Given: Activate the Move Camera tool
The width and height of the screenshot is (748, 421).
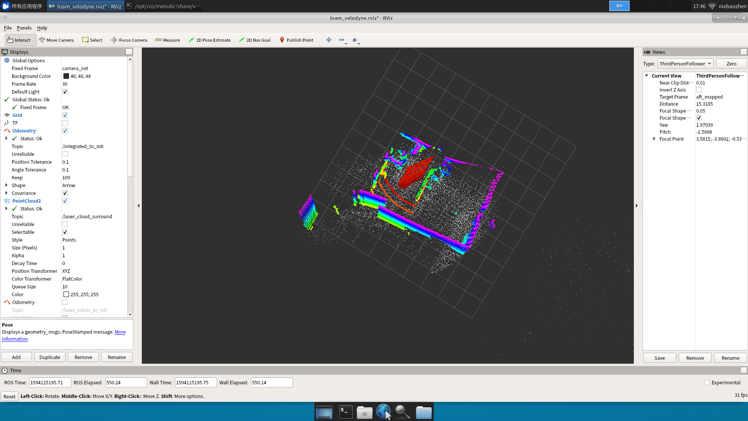Looking at the screenshot, I should pyautogui.click(x=56, y=40).
